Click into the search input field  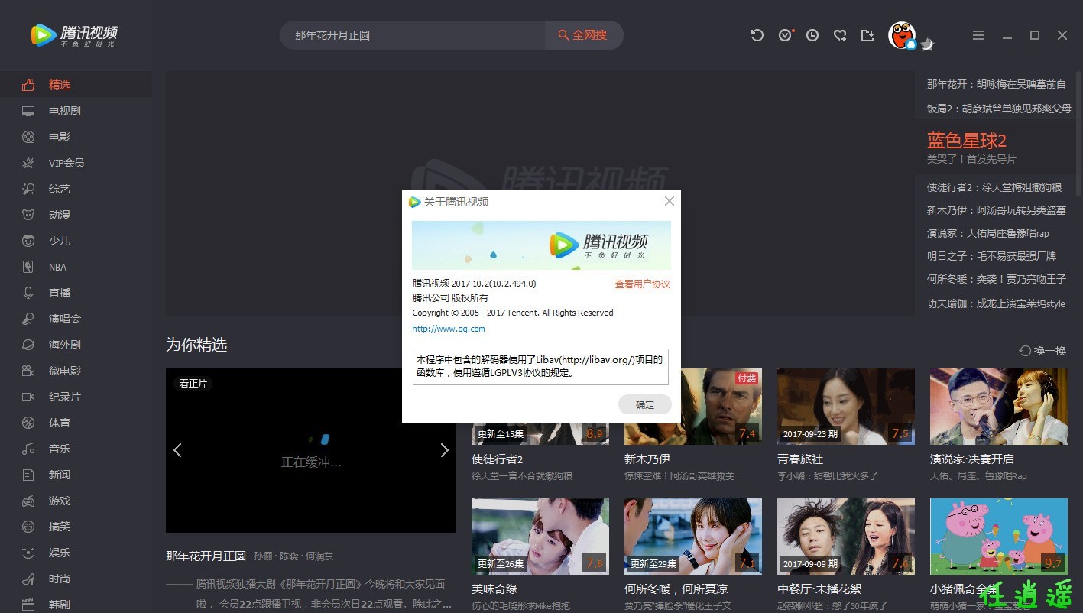(413, 35)
